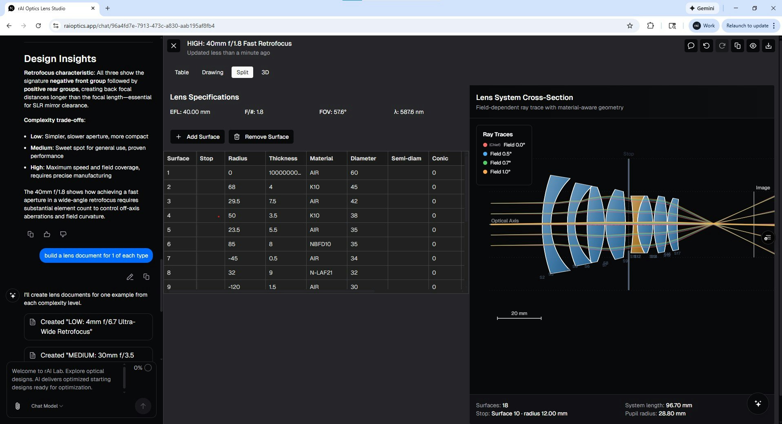Click the 0% progress circle indicator
Screen dimensions: 782x424
point(147,368)
